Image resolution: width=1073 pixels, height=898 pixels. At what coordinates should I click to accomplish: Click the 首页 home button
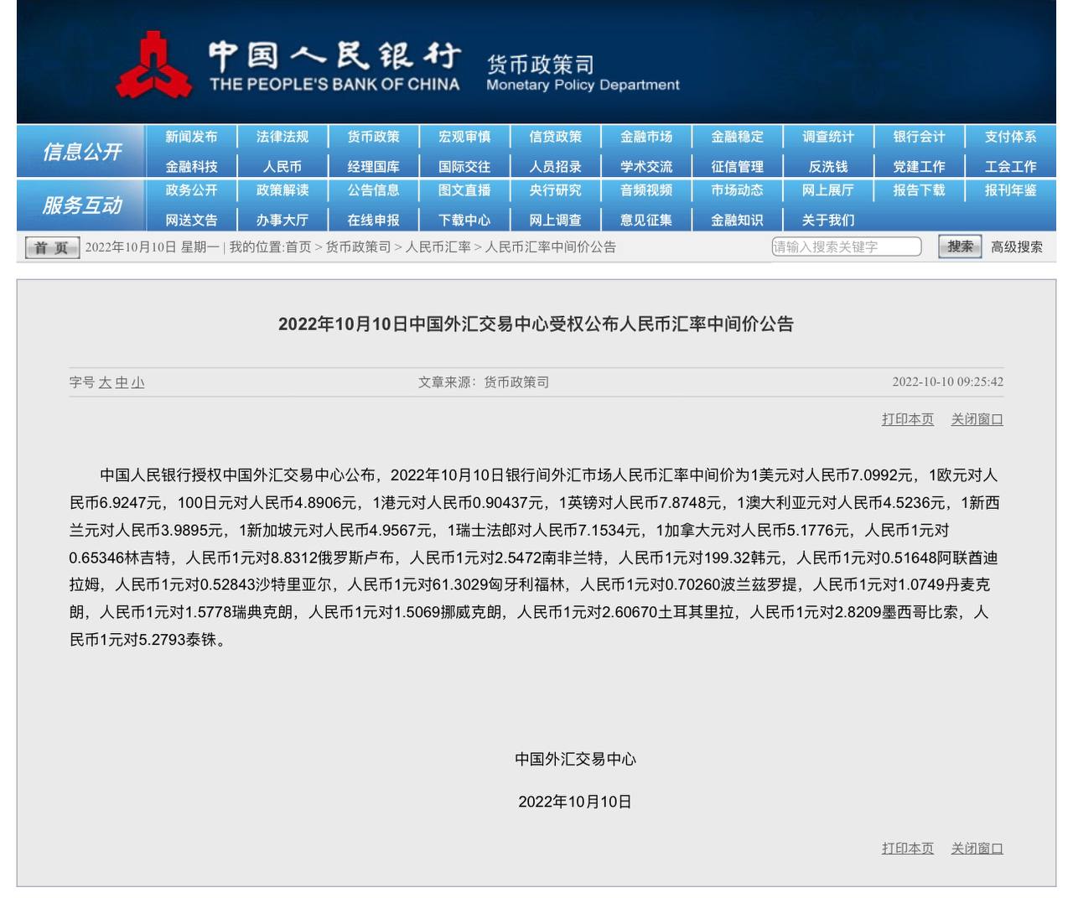[x=52, y=247]
